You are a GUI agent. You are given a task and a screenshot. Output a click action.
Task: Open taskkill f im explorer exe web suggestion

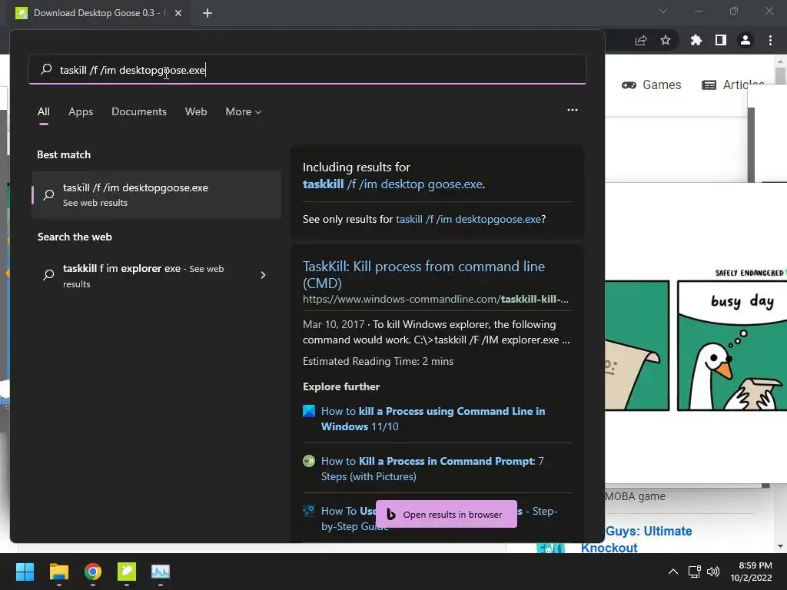pyautogui.click(x=144, y=276)
